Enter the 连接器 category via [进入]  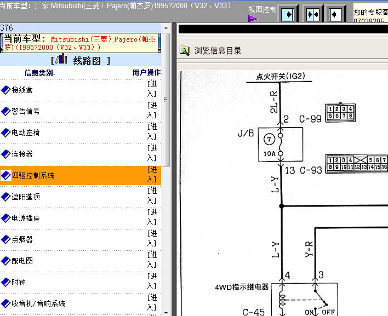coord(152,153)
